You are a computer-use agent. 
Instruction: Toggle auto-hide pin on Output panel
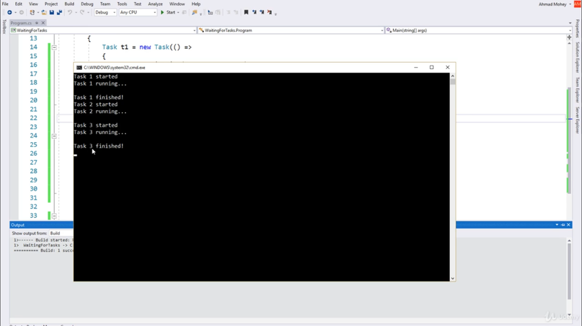[563, 225]
